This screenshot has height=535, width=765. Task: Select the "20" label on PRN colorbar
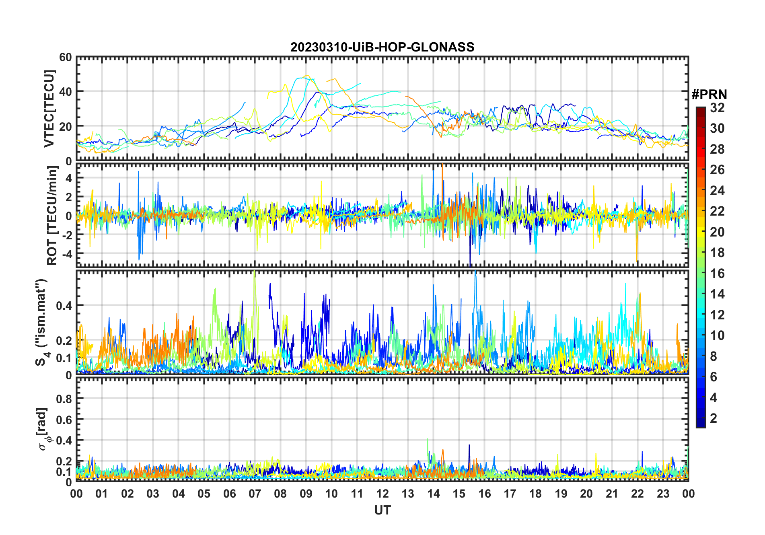(717, 232)
